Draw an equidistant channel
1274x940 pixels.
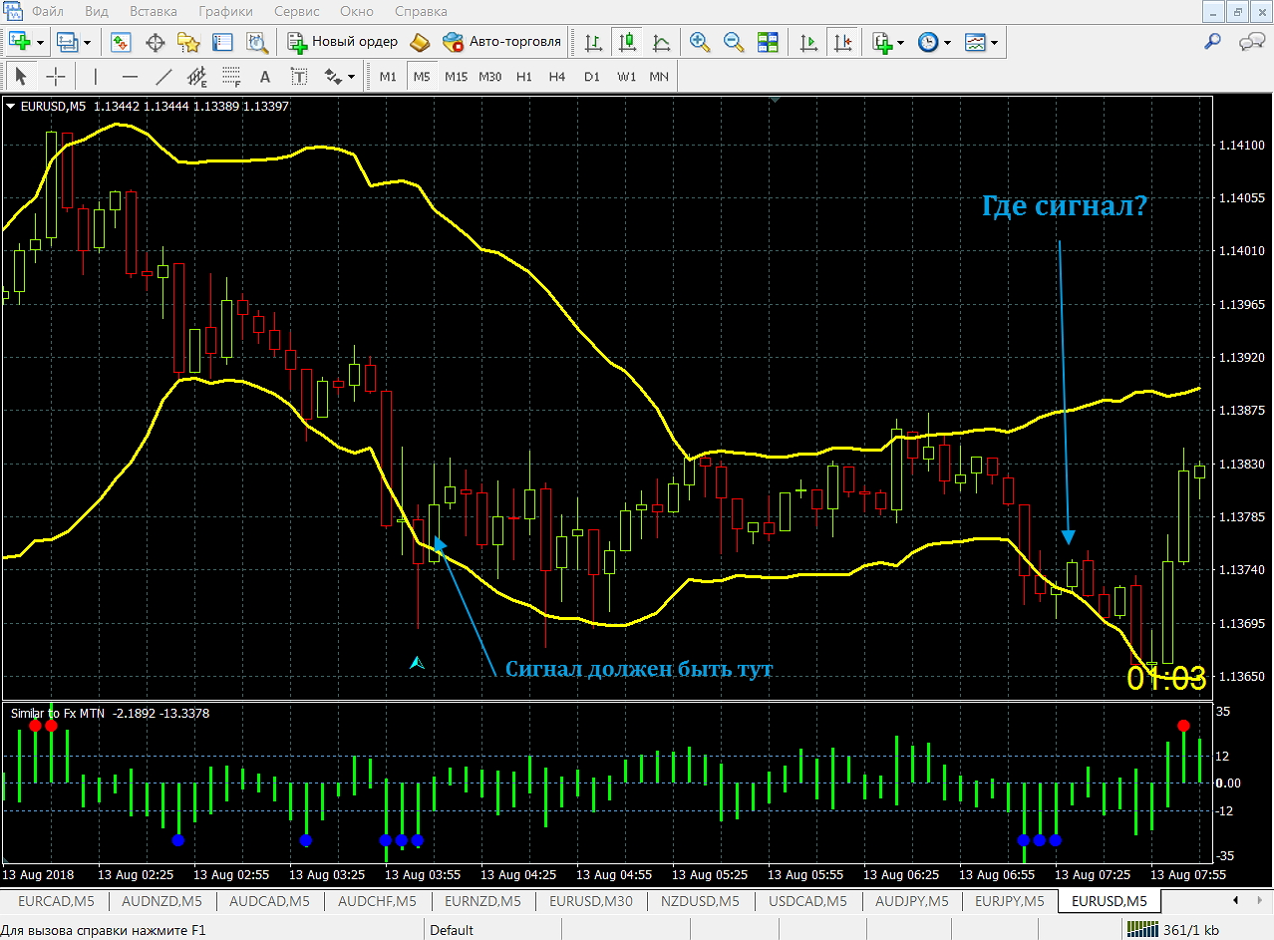click(197, 76)
